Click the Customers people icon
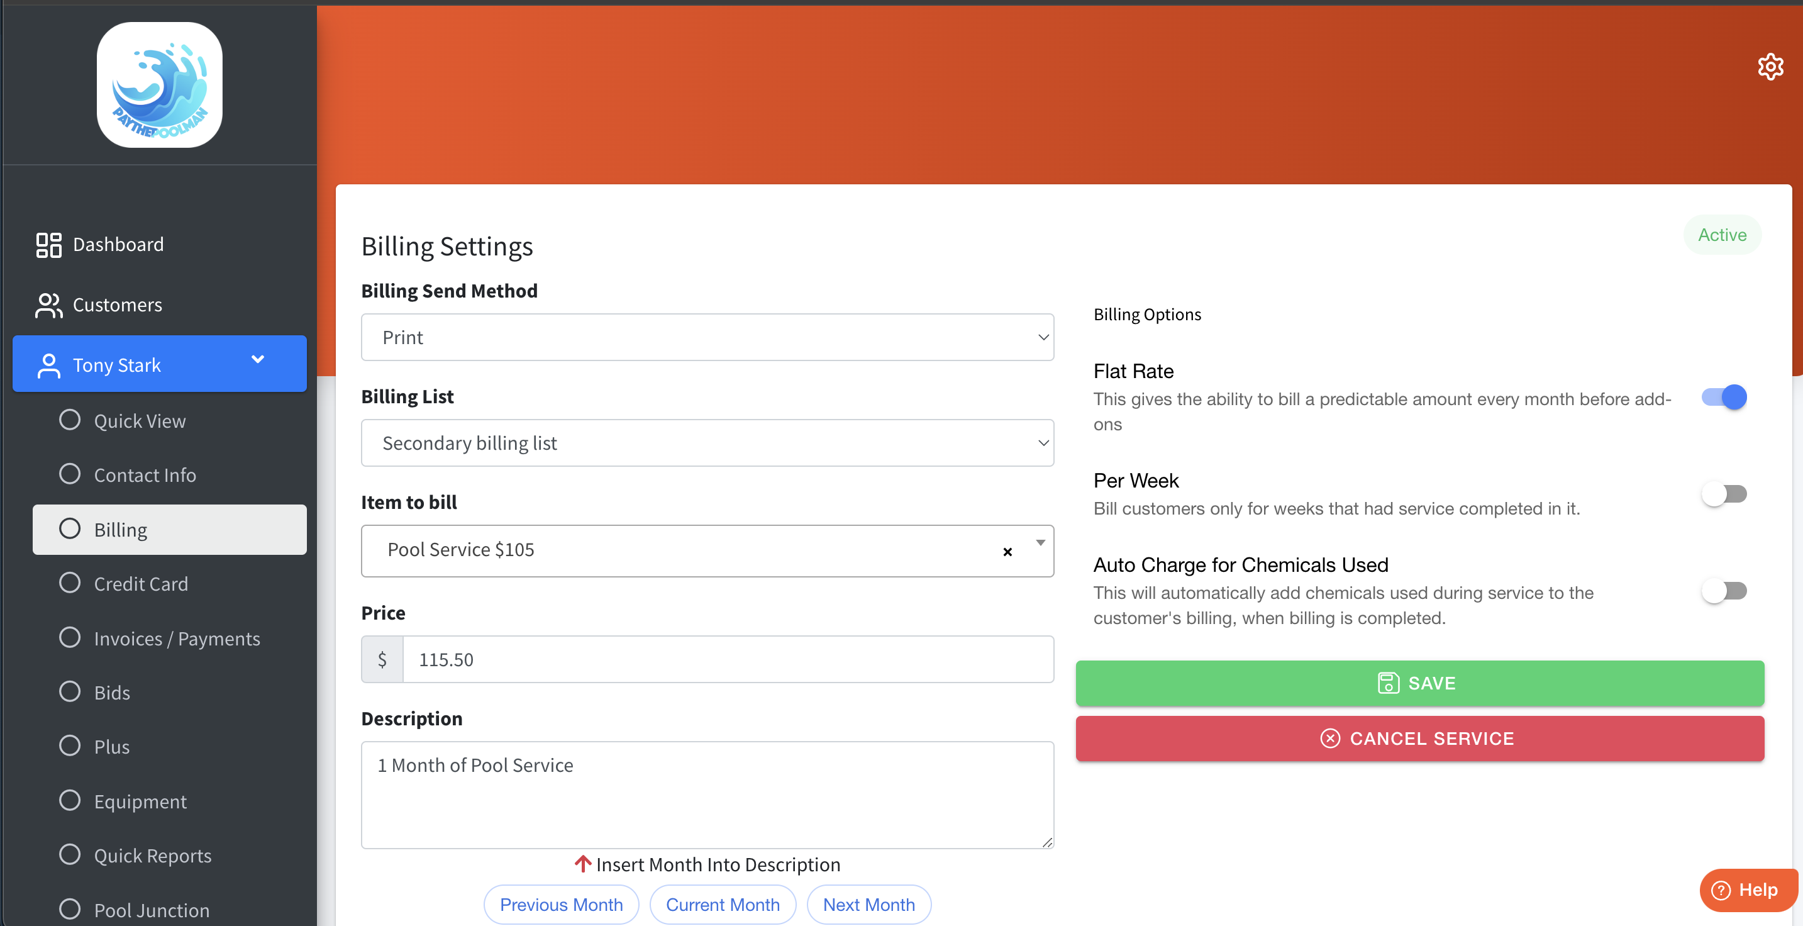 48,305
